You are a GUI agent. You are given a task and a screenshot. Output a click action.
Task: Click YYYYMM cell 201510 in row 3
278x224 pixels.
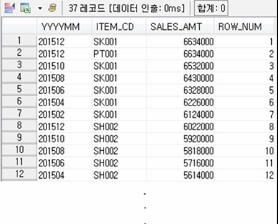65,66
